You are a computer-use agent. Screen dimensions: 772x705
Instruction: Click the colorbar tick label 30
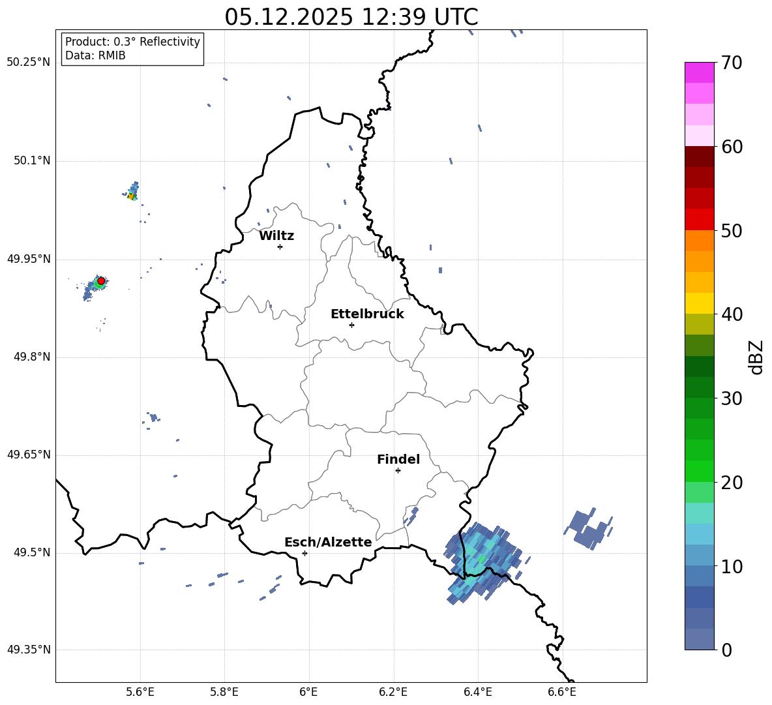tap(732, 398)
